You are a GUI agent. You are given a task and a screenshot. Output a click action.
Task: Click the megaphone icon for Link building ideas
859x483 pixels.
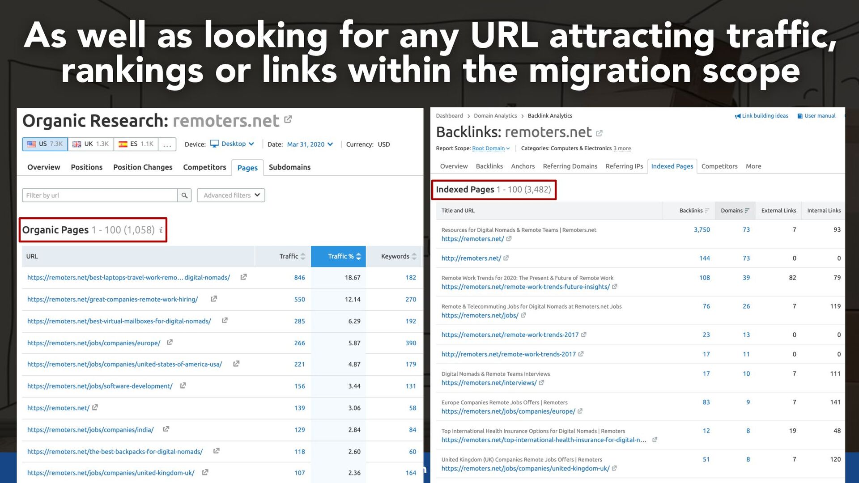(737, 116)
